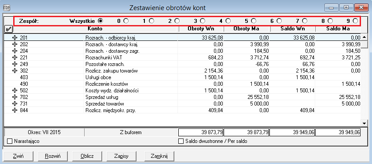The height and width of the screenshot is (164, 372).
Task: Select Zespół 4 radio button
Action: click(x=228, y=21)
